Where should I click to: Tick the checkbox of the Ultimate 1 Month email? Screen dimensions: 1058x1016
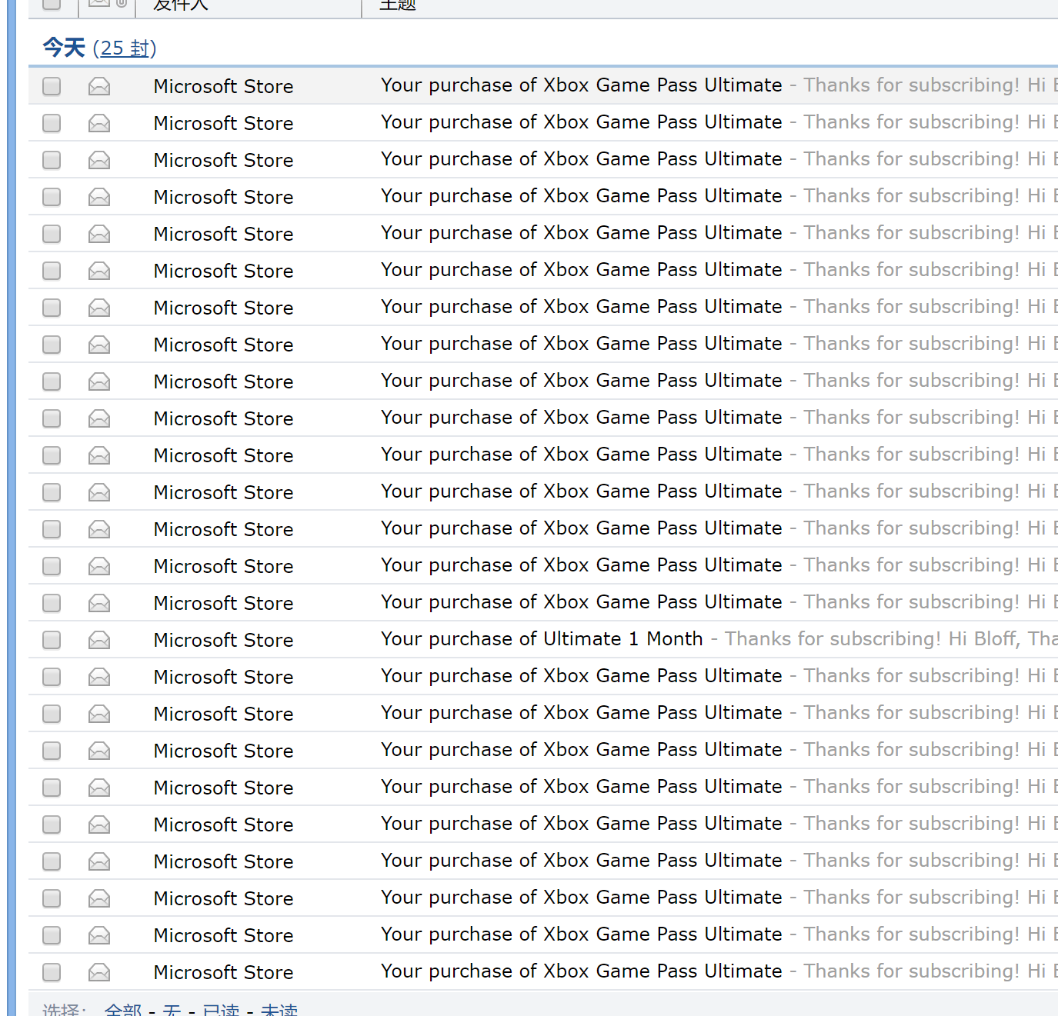(52, 640)
